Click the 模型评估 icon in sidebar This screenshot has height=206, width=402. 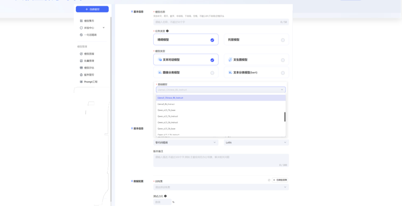81,68
